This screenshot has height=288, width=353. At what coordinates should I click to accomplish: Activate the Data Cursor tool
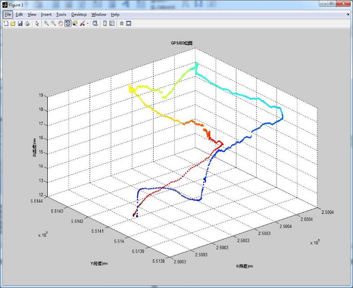(75, 23)
